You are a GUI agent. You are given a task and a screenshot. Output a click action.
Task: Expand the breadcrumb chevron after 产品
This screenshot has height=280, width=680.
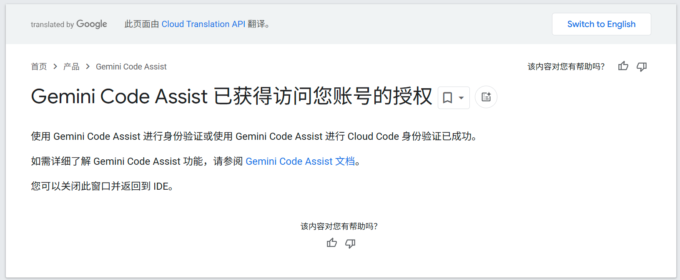point(88,66)
